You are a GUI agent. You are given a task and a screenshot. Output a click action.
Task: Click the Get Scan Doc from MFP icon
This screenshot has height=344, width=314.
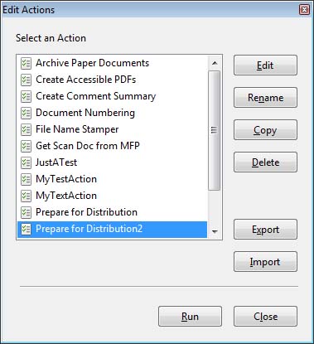coord(26,146)
